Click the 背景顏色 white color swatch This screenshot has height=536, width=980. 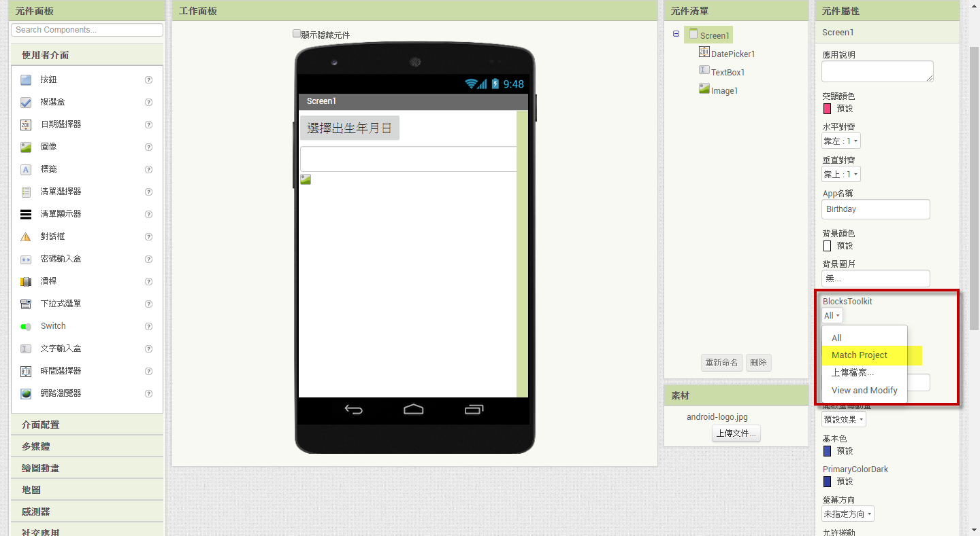[x=828, y=246]
